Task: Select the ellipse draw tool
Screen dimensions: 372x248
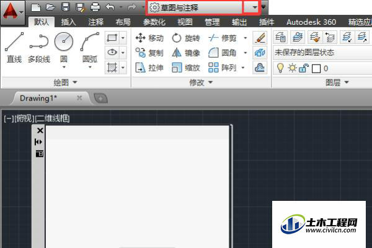Action: (112, 53)
